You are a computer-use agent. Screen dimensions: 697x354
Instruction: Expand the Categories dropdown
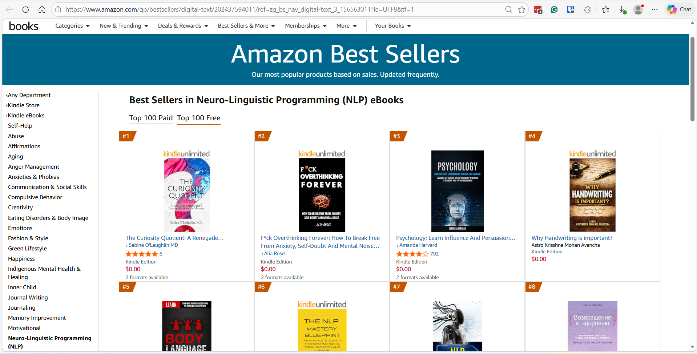[x=72, y=26]
